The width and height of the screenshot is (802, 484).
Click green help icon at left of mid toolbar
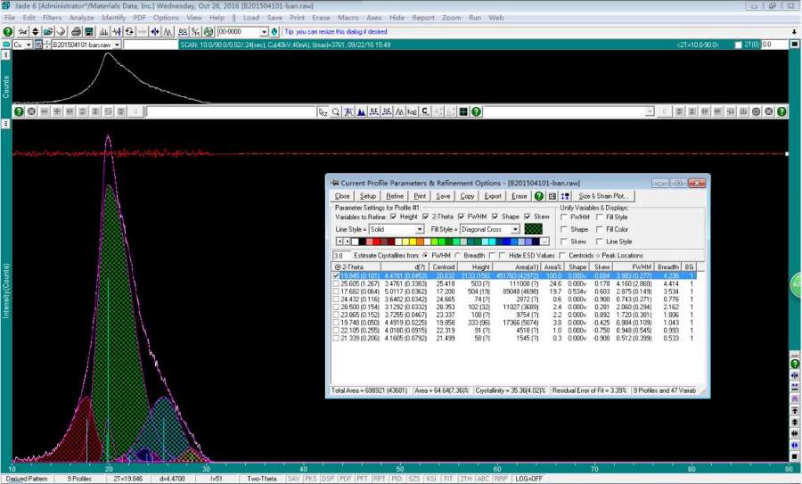click(19, 111)
